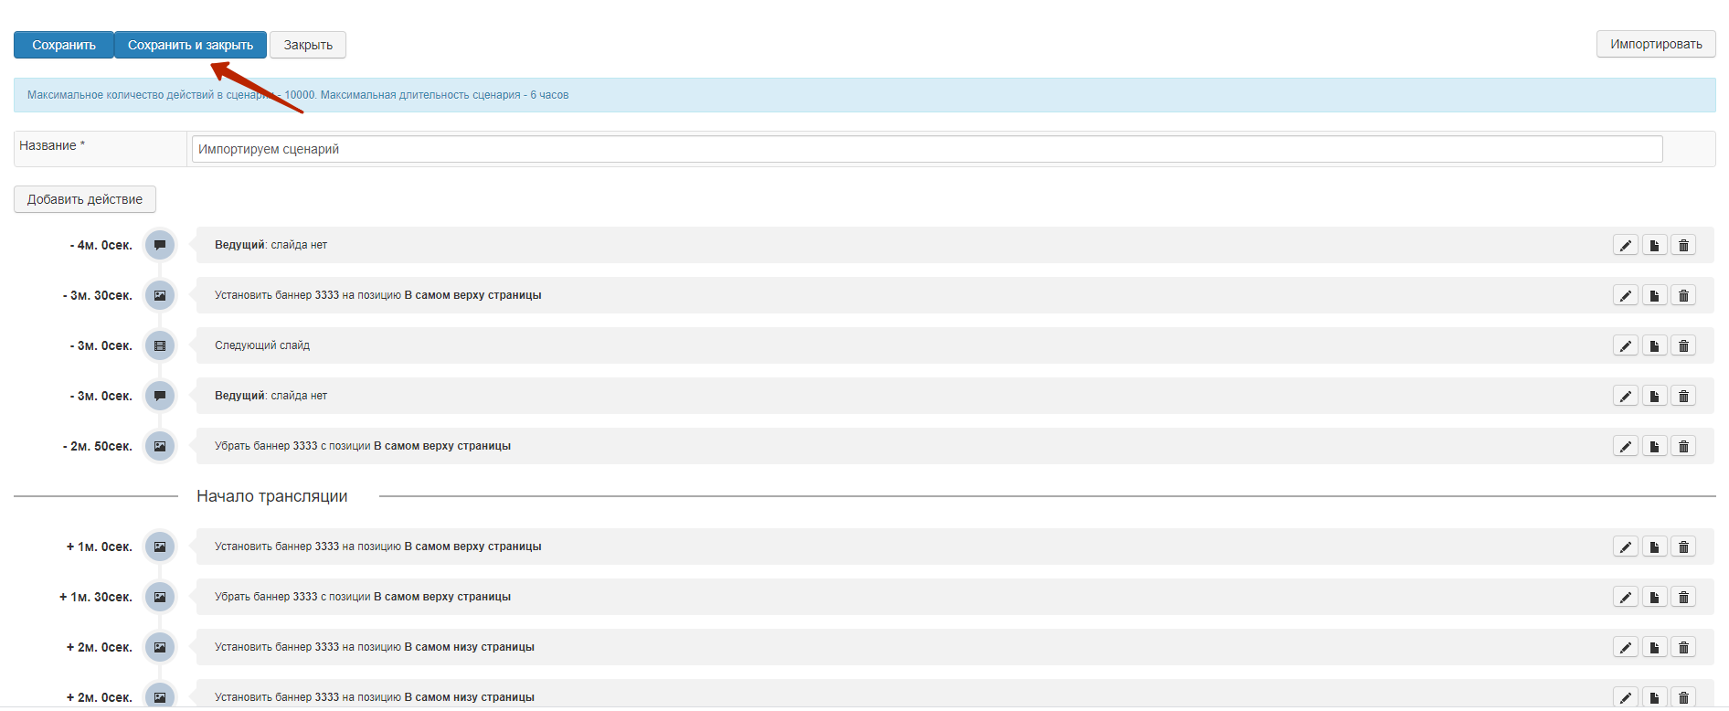1729x711 pixels.
Task: Copy the -2м. 50сек. remove-banner action
Action: pyautogui.click(x=1654, y=446)
